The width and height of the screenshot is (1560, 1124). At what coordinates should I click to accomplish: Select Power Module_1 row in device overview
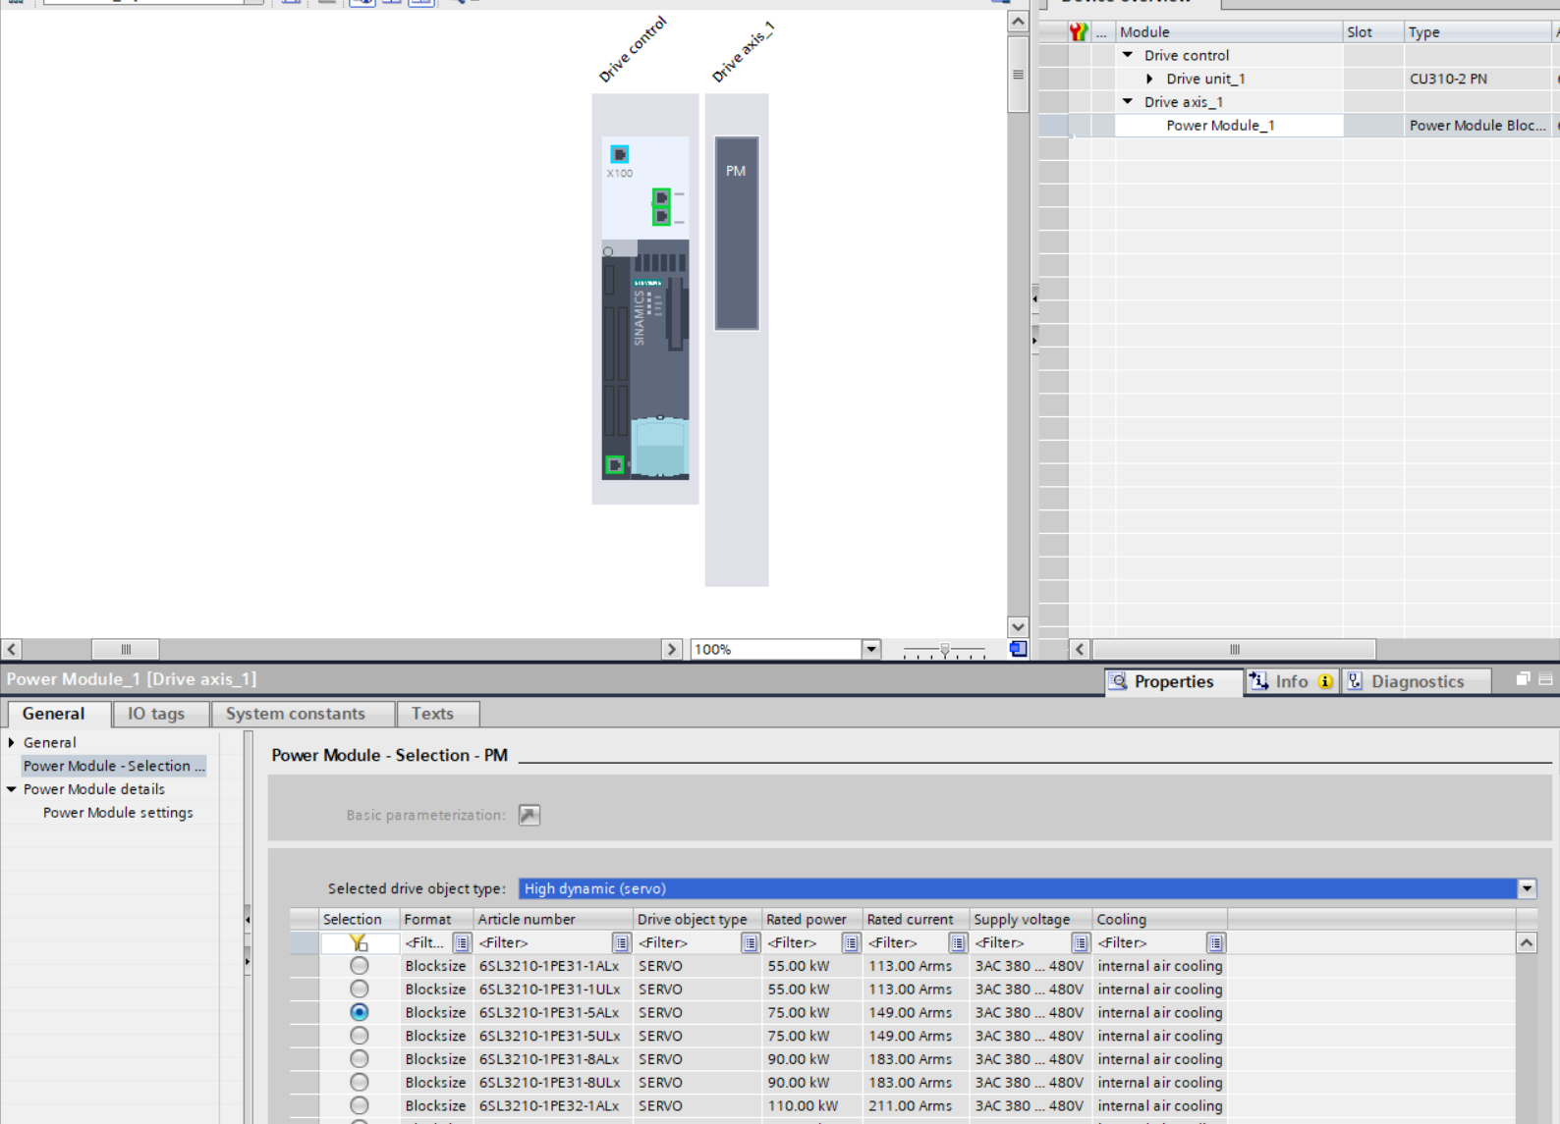click(1220, 126)
